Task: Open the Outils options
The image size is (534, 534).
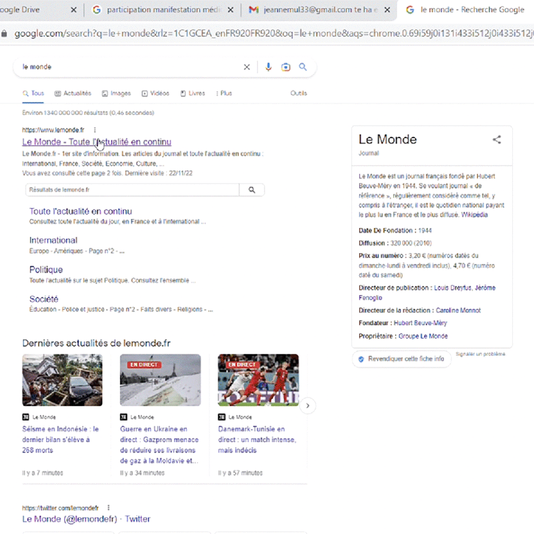Action: click(x=299, y=93)
